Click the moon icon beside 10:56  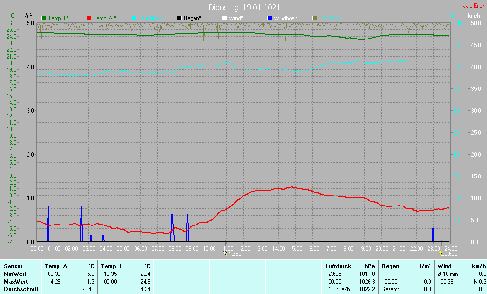pos(225,254)
